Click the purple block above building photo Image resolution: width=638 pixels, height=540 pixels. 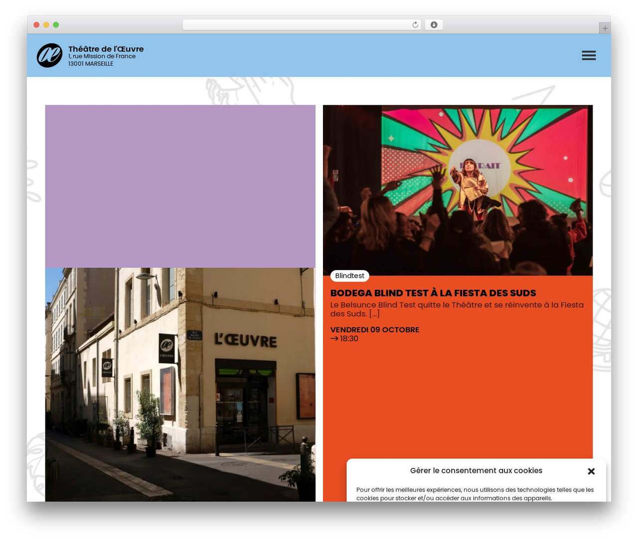(x=180, y=186)
